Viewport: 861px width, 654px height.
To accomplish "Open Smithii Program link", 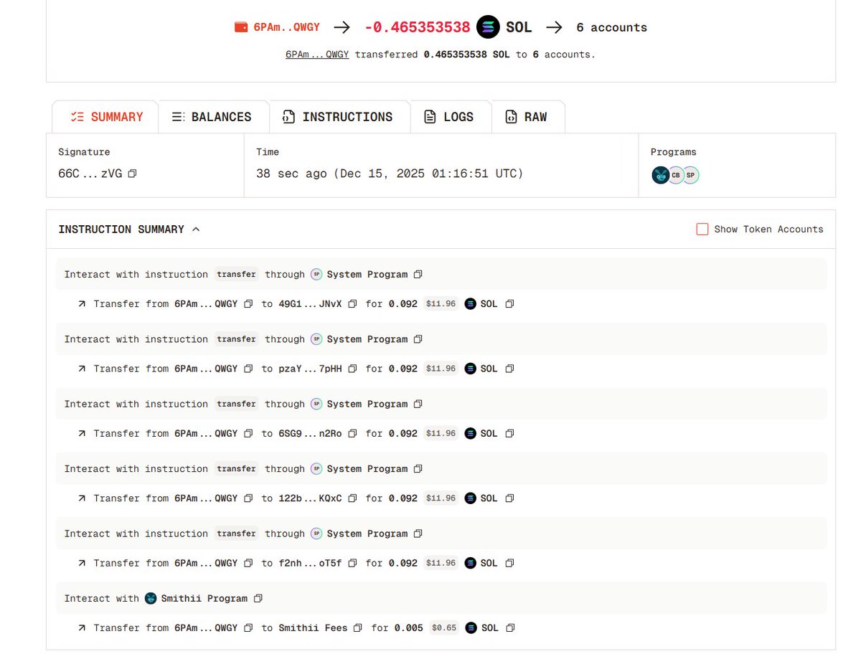I will click(x=204, y=598).
